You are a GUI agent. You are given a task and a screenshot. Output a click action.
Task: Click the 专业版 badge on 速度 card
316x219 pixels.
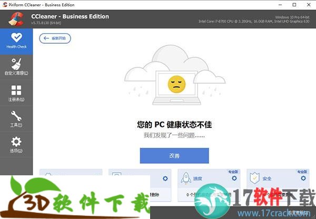pos(233,172)
